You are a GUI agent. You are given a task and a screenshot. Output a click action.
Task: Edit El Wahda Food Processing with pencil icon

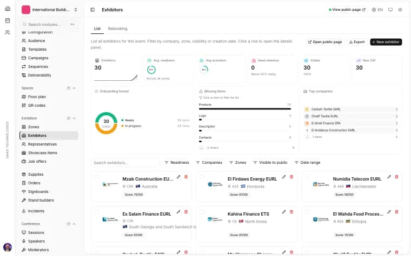pos(389,212)
